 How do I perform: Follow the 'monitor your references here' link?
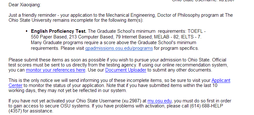[x=56, y=70]
